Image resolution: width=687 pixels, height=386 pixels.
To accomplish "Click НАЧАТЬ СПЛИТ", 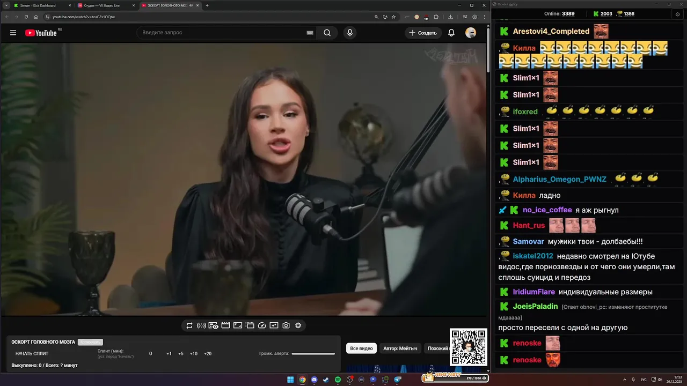I will (x=32, y=354).
